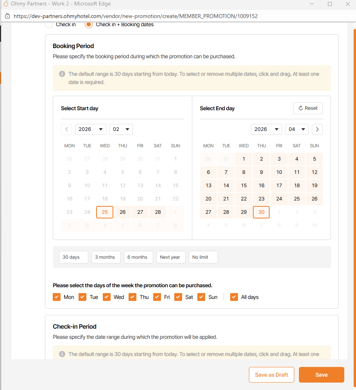
Task: Open the end month 04 dropdown
Action: (297, 129)
